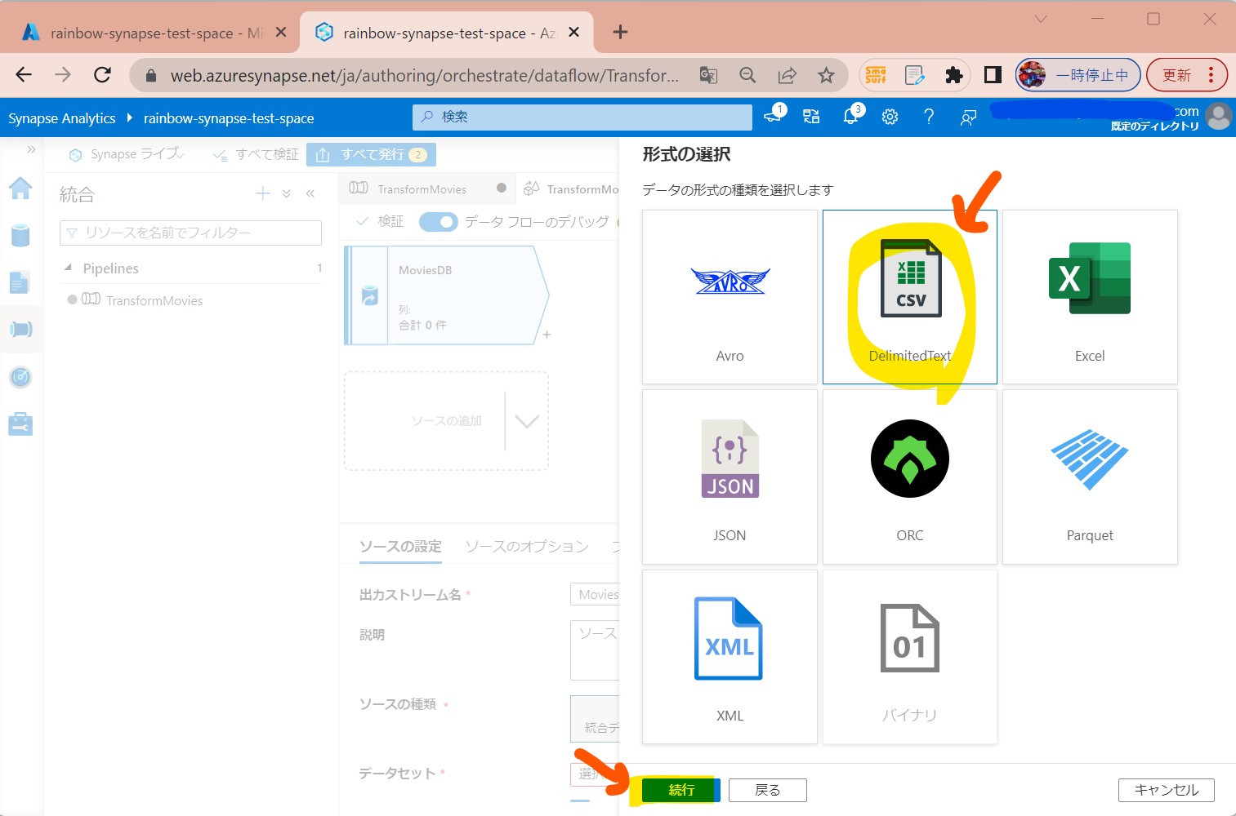
Task: Switch to first rainbow-synapse-test-space browser tab
Action: point(154,33)
